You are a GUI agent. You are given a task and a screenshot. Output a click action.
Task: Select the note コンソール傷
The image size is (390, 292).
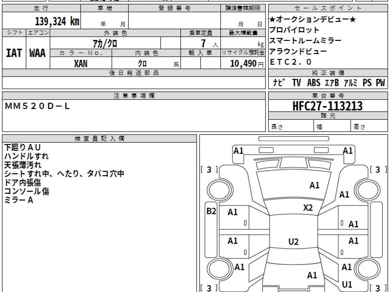click(26, 191)
